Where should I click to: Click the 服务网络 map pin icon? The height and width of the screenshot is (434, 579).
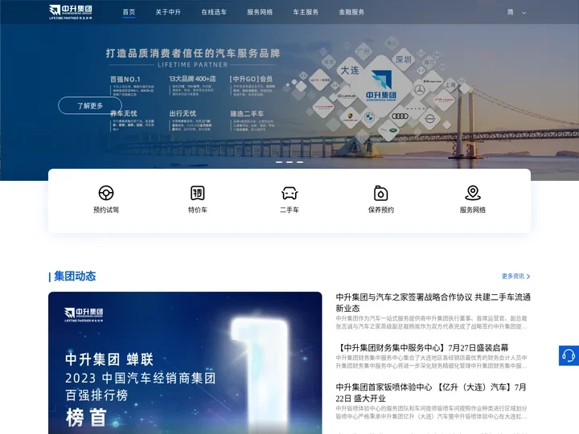click(x=473, y=193)
